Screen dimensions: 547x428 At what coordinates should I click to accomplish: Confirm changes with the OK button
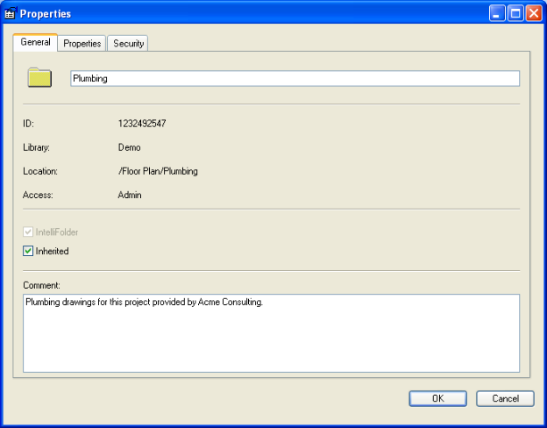click(x=437, y=398)
